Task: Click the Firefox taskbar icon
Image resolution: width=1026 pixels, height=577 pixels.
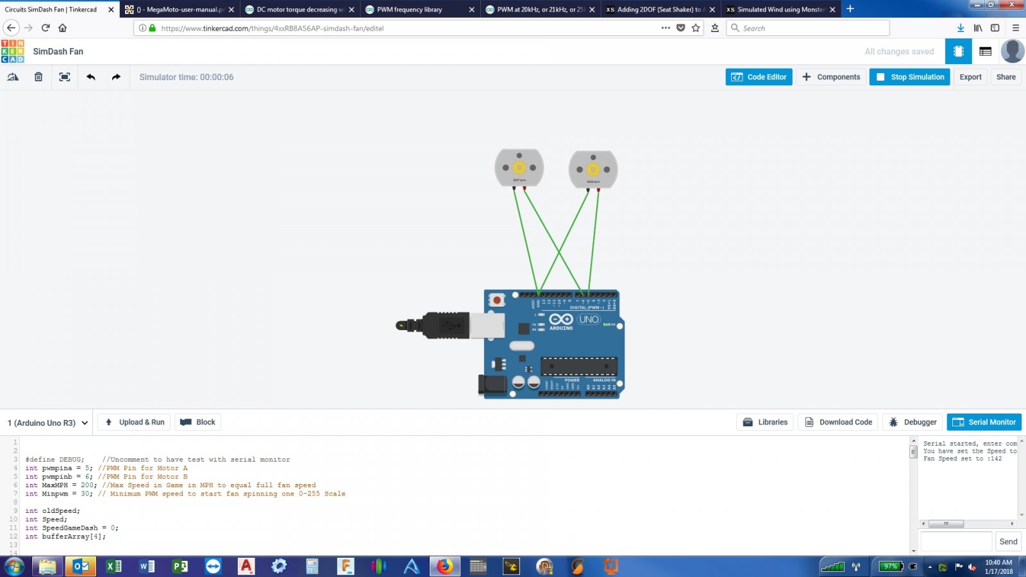Action: point(445,566)
